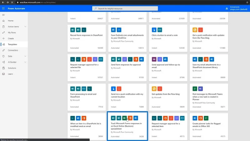Image resolution: width=250 pixels, height=141 pixels.
Task: Click the mail icon on Click a button card
Action: point(160,30)
